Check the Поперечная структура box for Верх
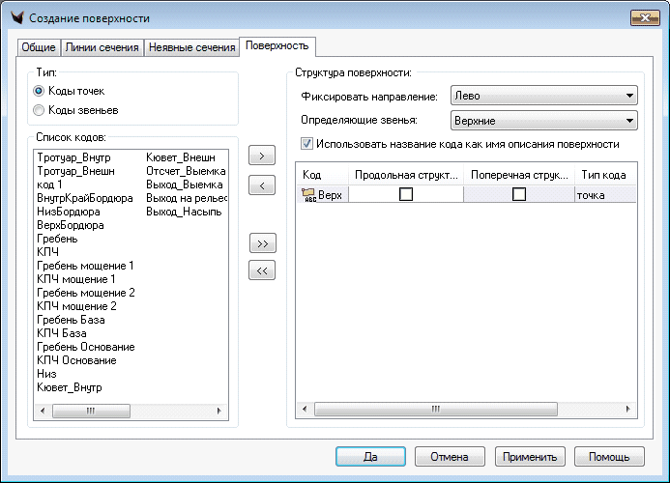670x483 pixels. pos(519,194)
